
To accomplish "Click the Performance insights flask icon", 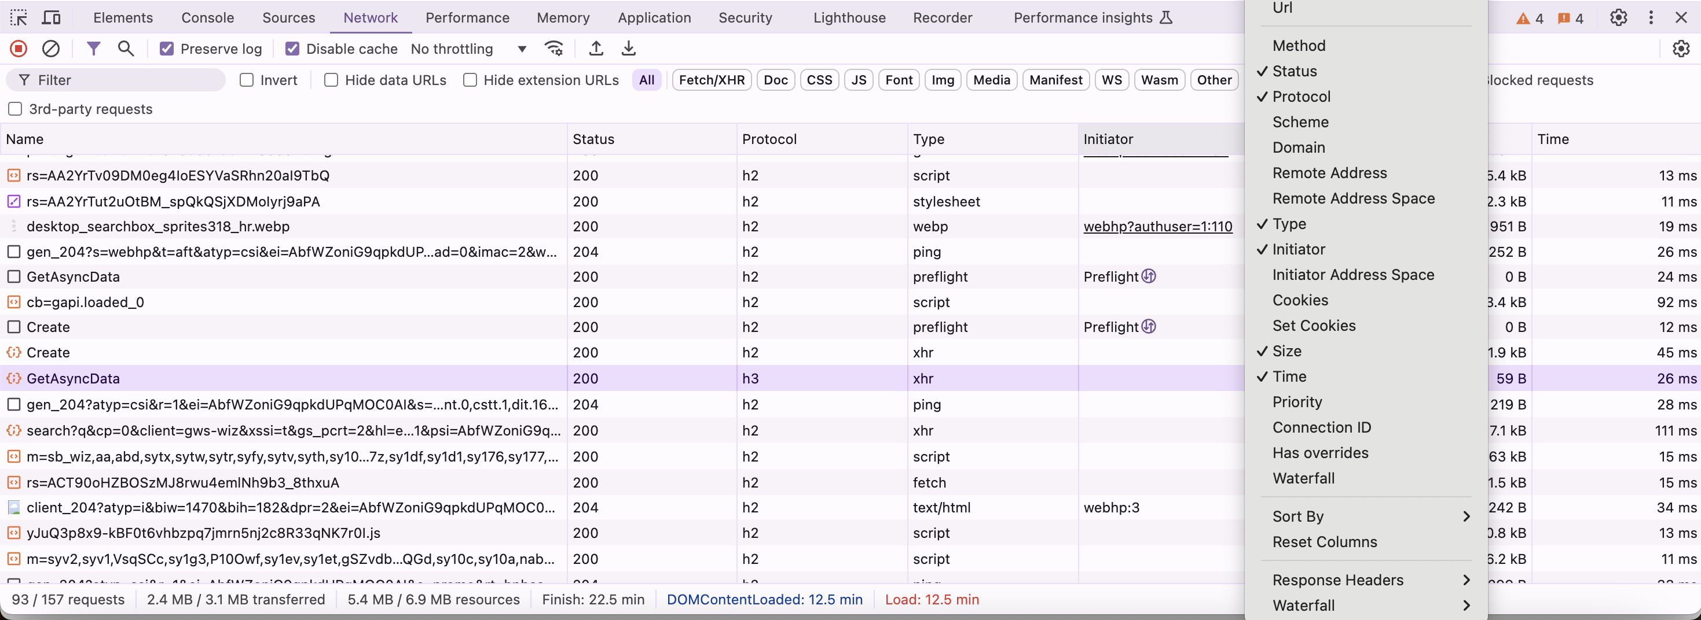I will pyautogui.click(x=1166, y=18).
